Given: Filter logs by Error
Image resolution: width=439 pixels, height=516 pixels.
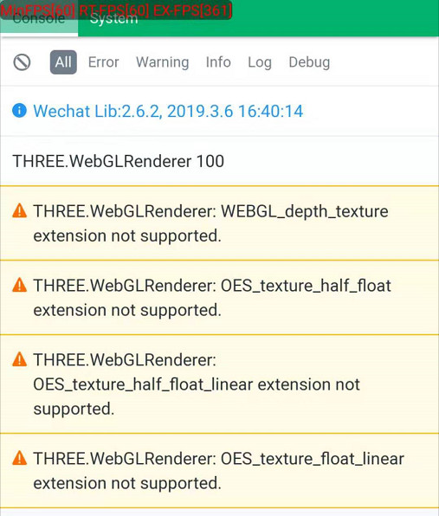Looking at the screenshot, I should [103, 62].
